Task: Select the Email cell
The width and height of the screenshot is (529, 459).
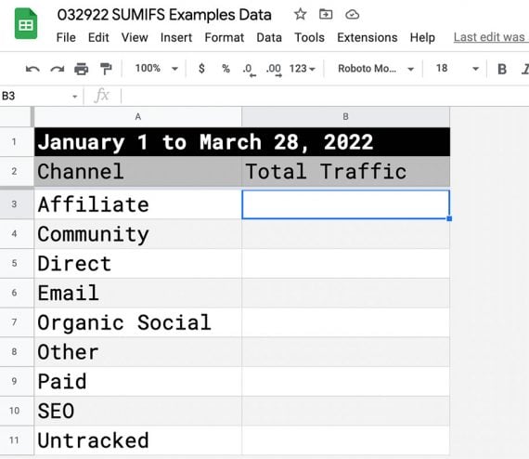Action: [x=138, y=293]
